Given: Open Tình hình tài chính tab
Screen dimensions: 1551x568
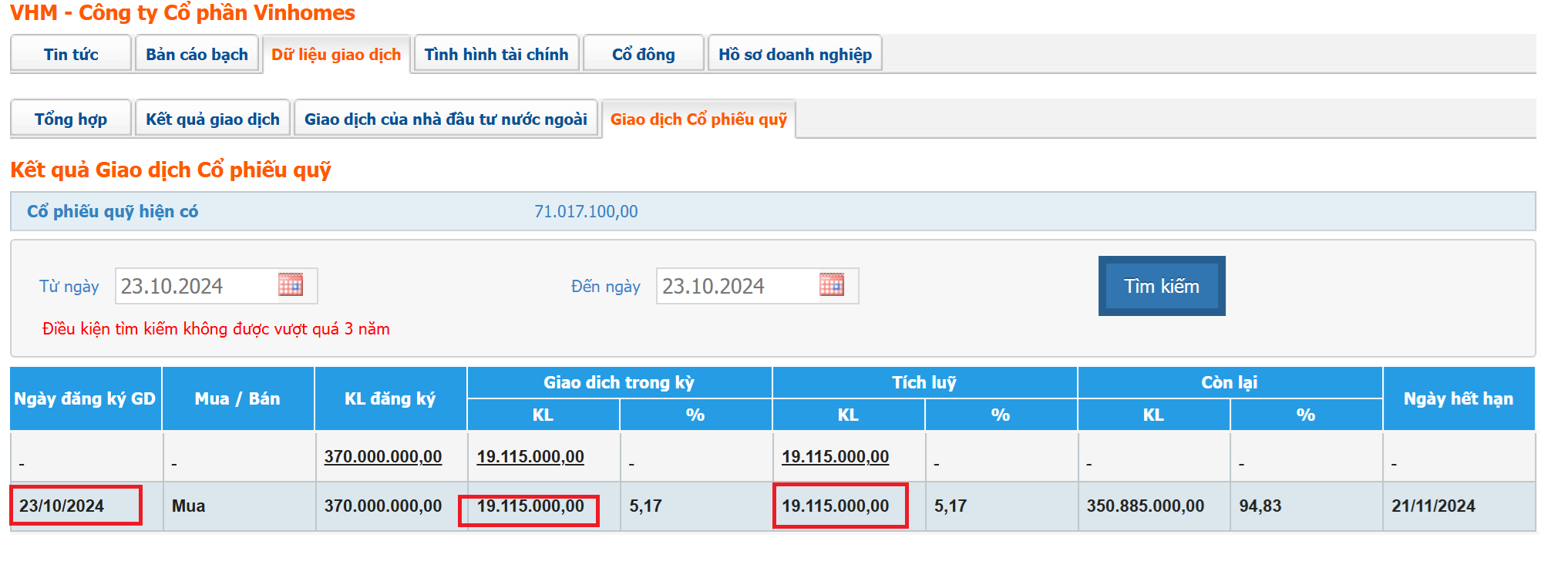Looking at the screenshot, I should (x=496, y=54).
